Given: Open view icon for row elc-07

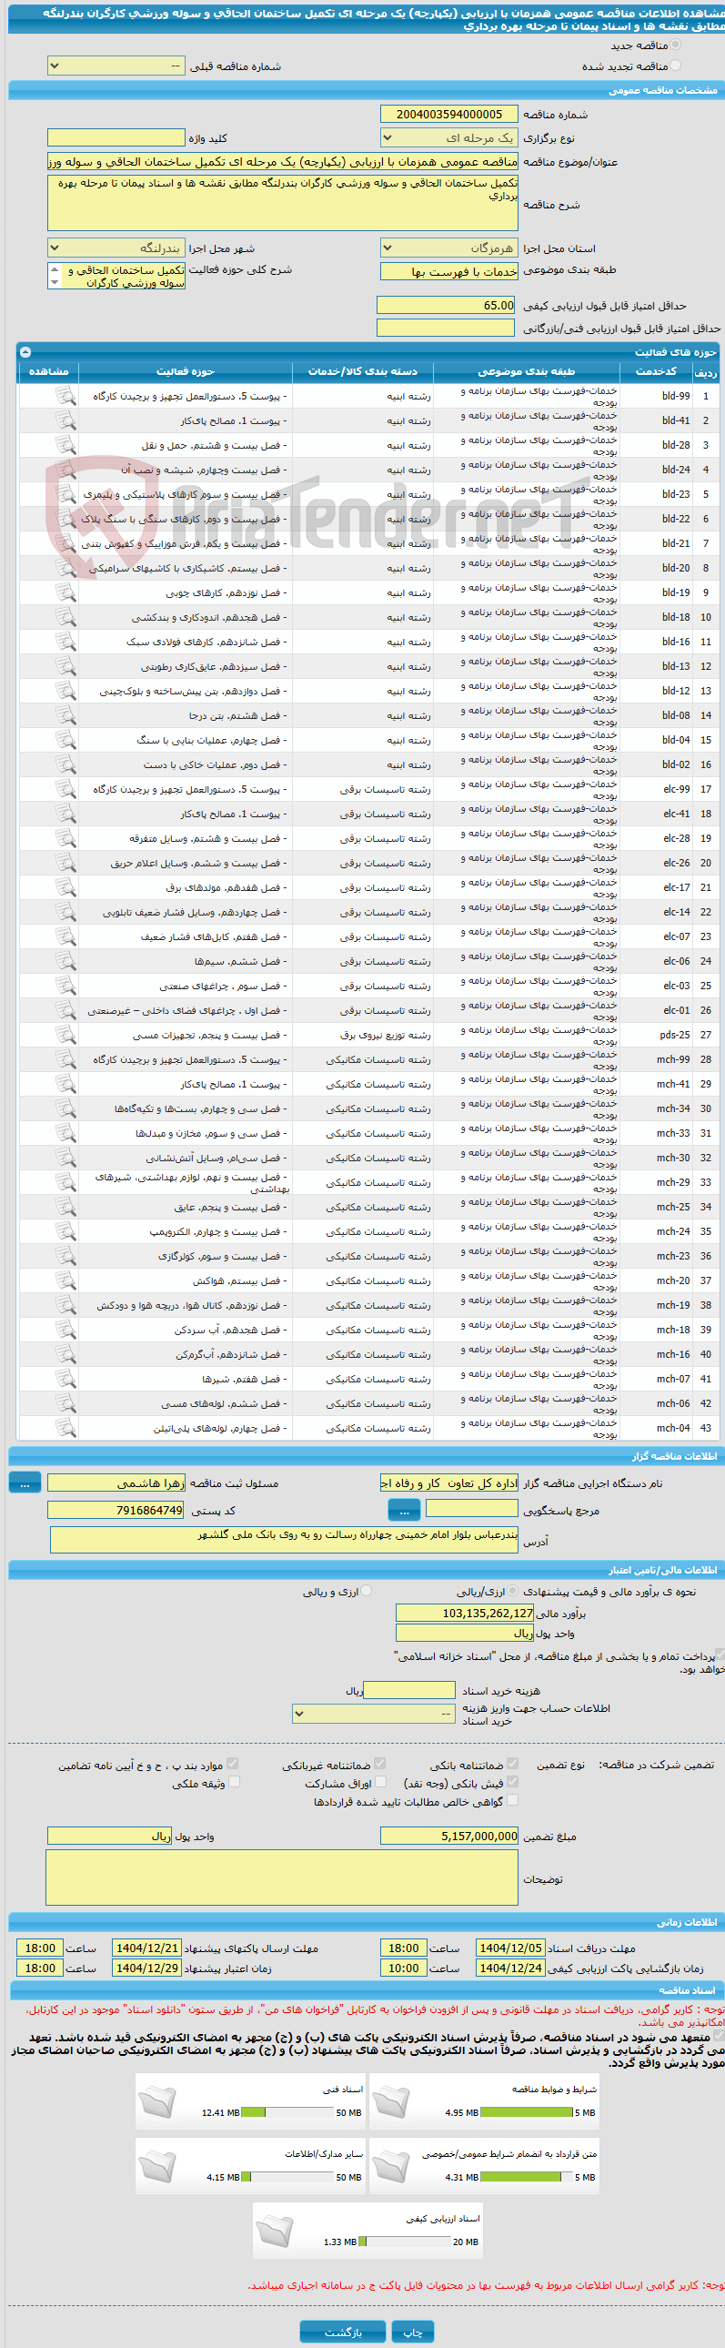Looking at the screenshot, I should pyautogui.click(x=65, y=937).
